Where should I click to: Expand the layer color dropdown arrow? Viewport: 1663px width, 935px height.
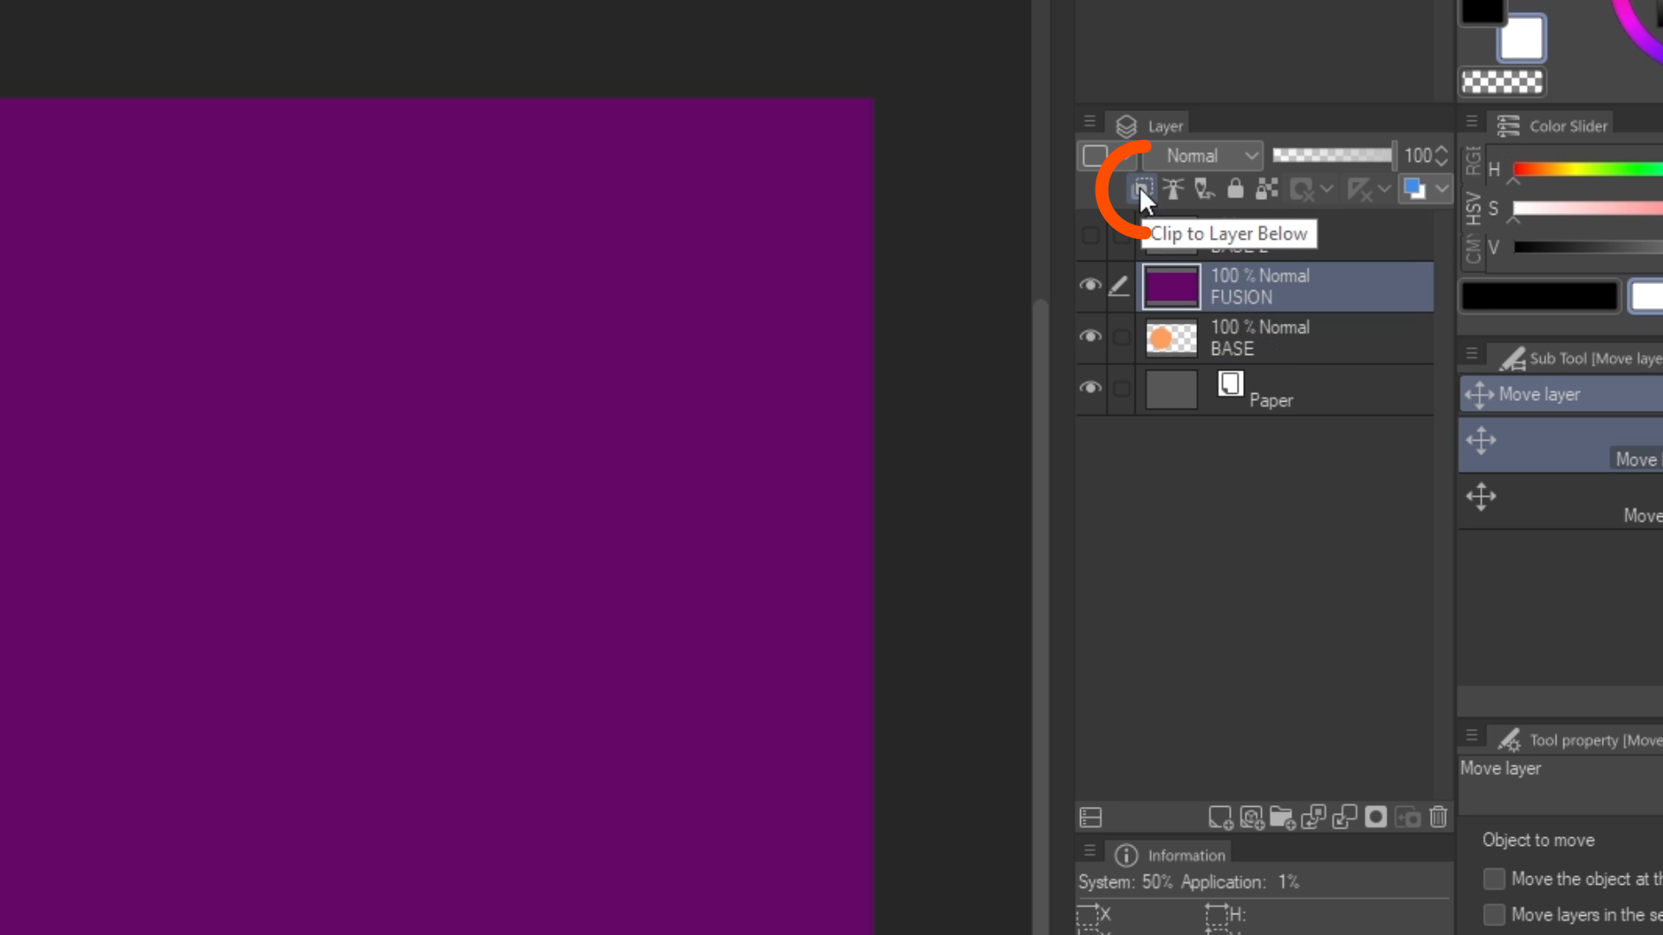click(x=1441, y=189)
